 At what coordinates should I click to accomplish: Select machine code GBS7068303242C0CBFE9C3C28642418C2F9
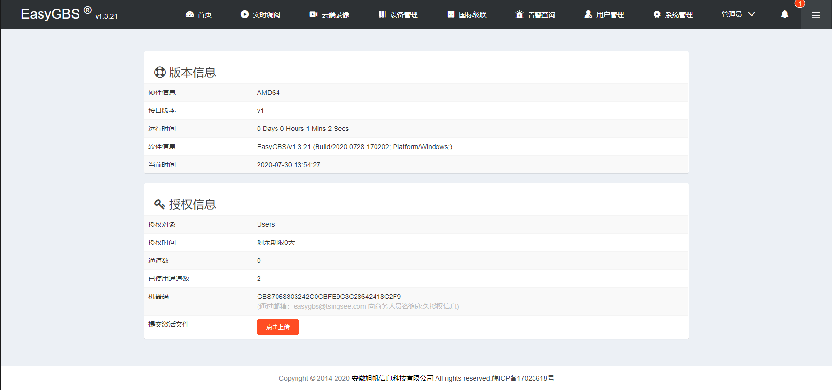[x=329, y=297]
